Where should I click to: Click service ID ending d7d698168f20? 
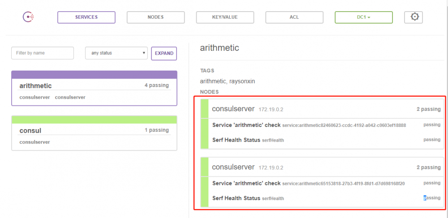coord(344,184)
